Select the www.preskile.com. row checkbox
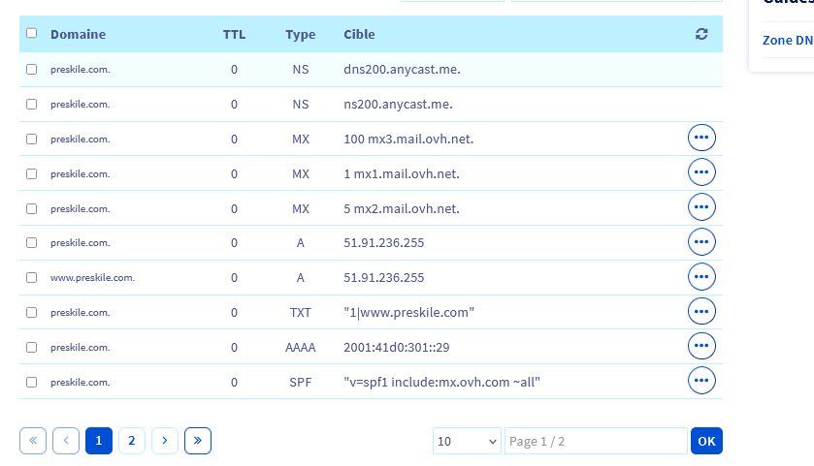 (x=31, y=278)
